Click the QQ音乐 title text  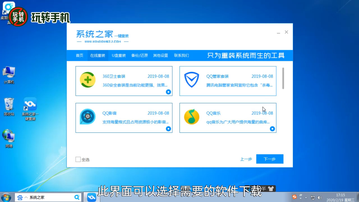click(213, 113)
